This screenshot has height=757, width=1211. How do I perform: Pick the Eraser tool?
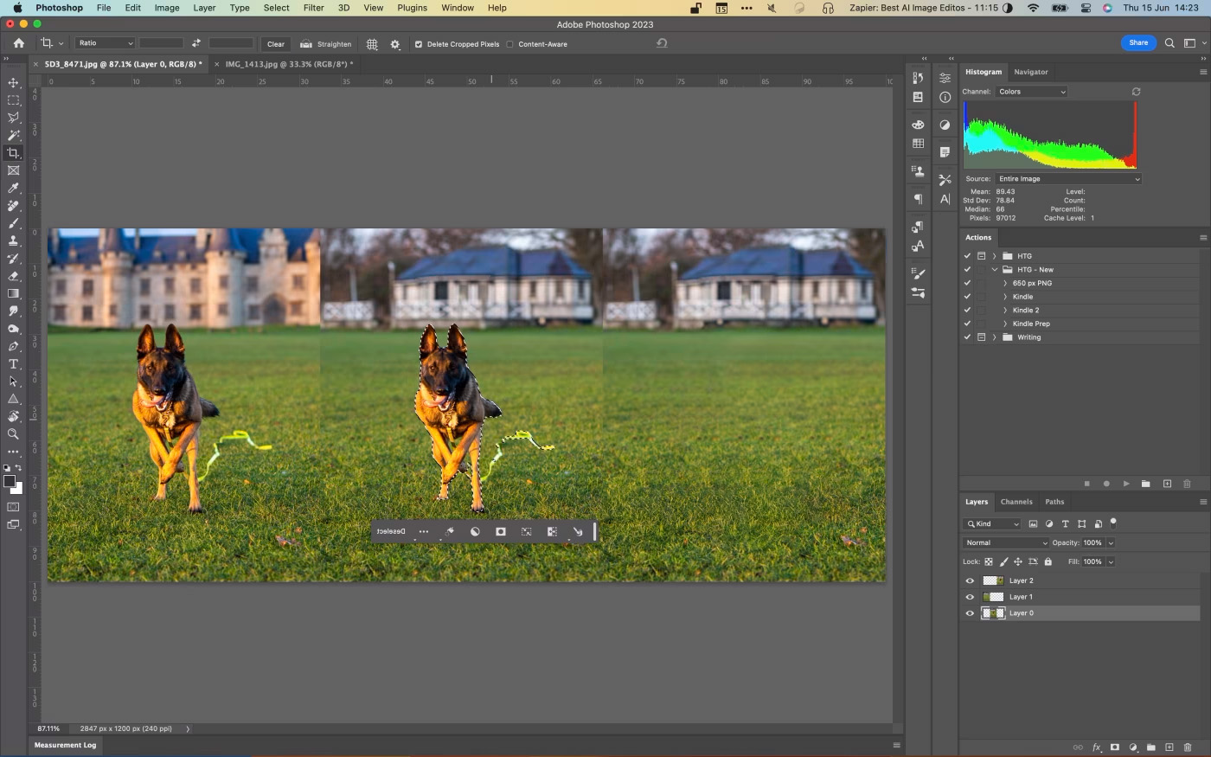click(x=13, y=276)
